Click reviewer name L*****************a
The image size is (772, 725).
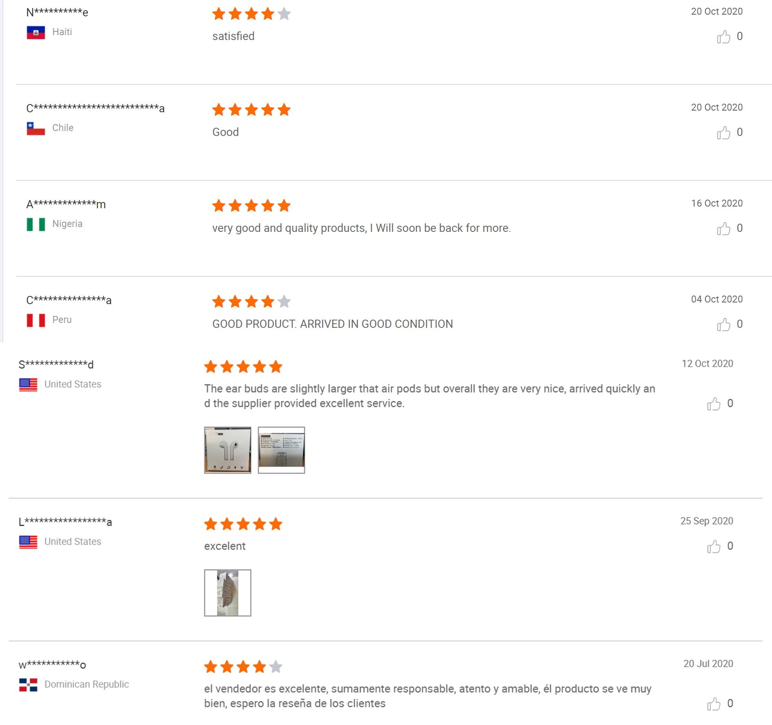[x=65, y=521]
